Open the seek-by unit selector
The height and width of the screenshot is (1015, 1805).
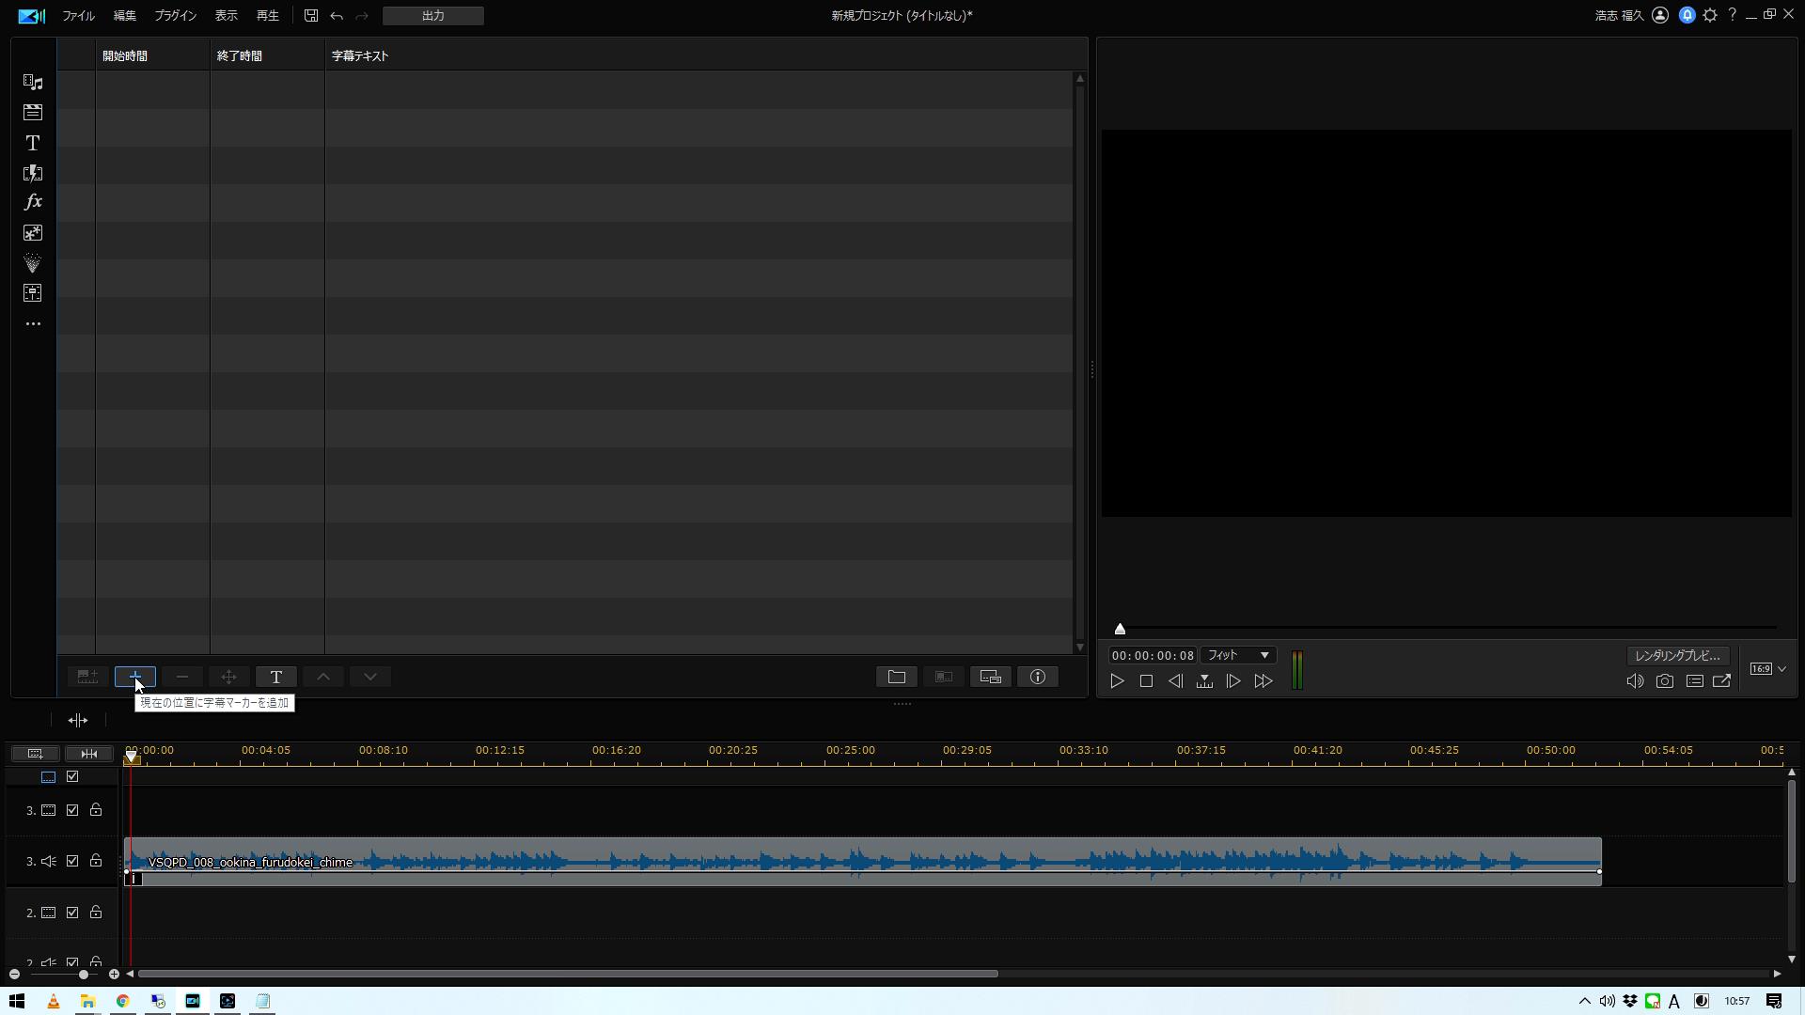coord(1204,681)
